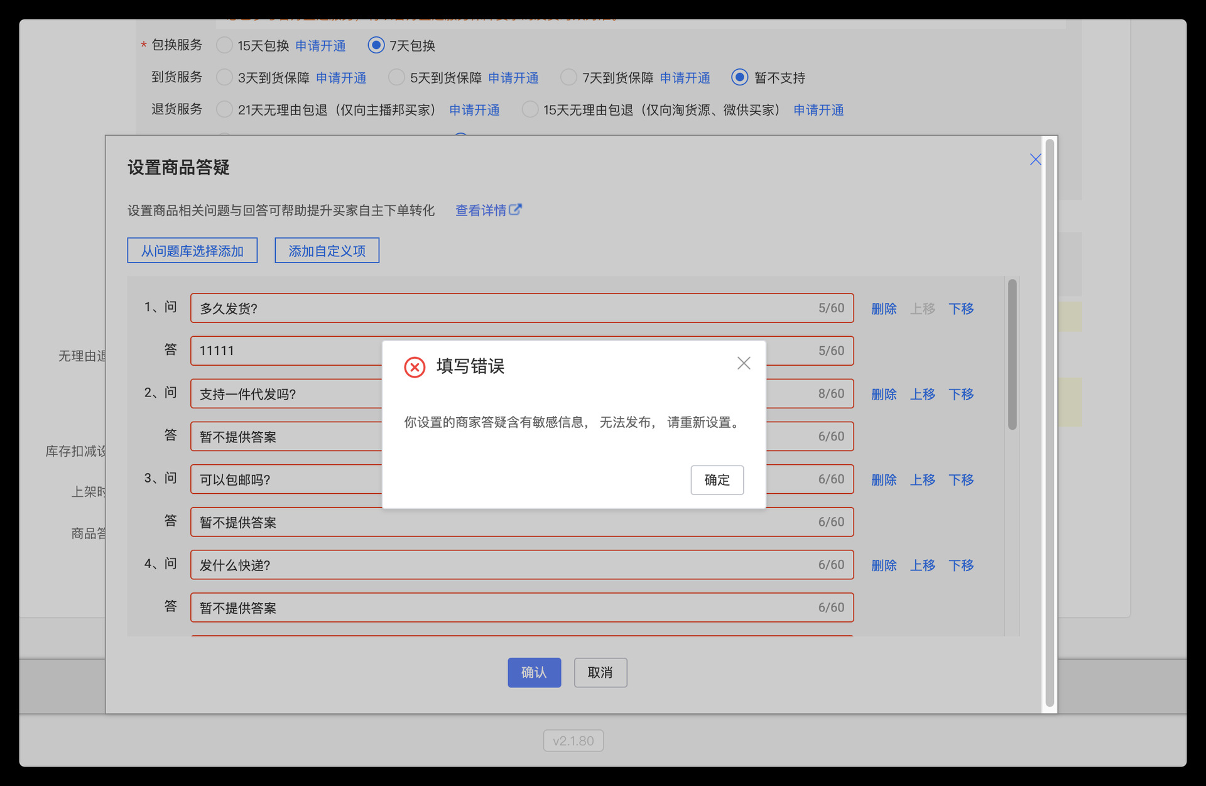This screenshot has height=786, width=1206.
Task: Click 确定 in the error dialog
Action: coord(717,480)
